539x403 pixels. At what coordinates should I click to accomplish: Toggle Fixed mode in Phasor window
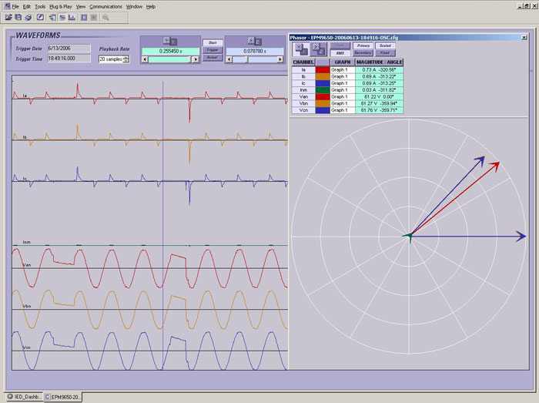pyautogui.click(x=385, y=53)
